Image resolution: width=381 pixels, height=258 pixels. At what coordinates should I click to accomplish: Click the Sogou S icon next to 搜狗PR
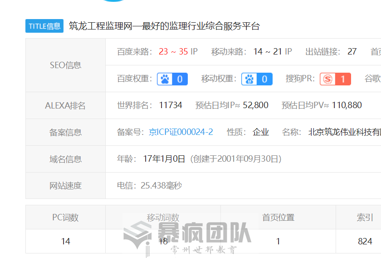(327, 79)
